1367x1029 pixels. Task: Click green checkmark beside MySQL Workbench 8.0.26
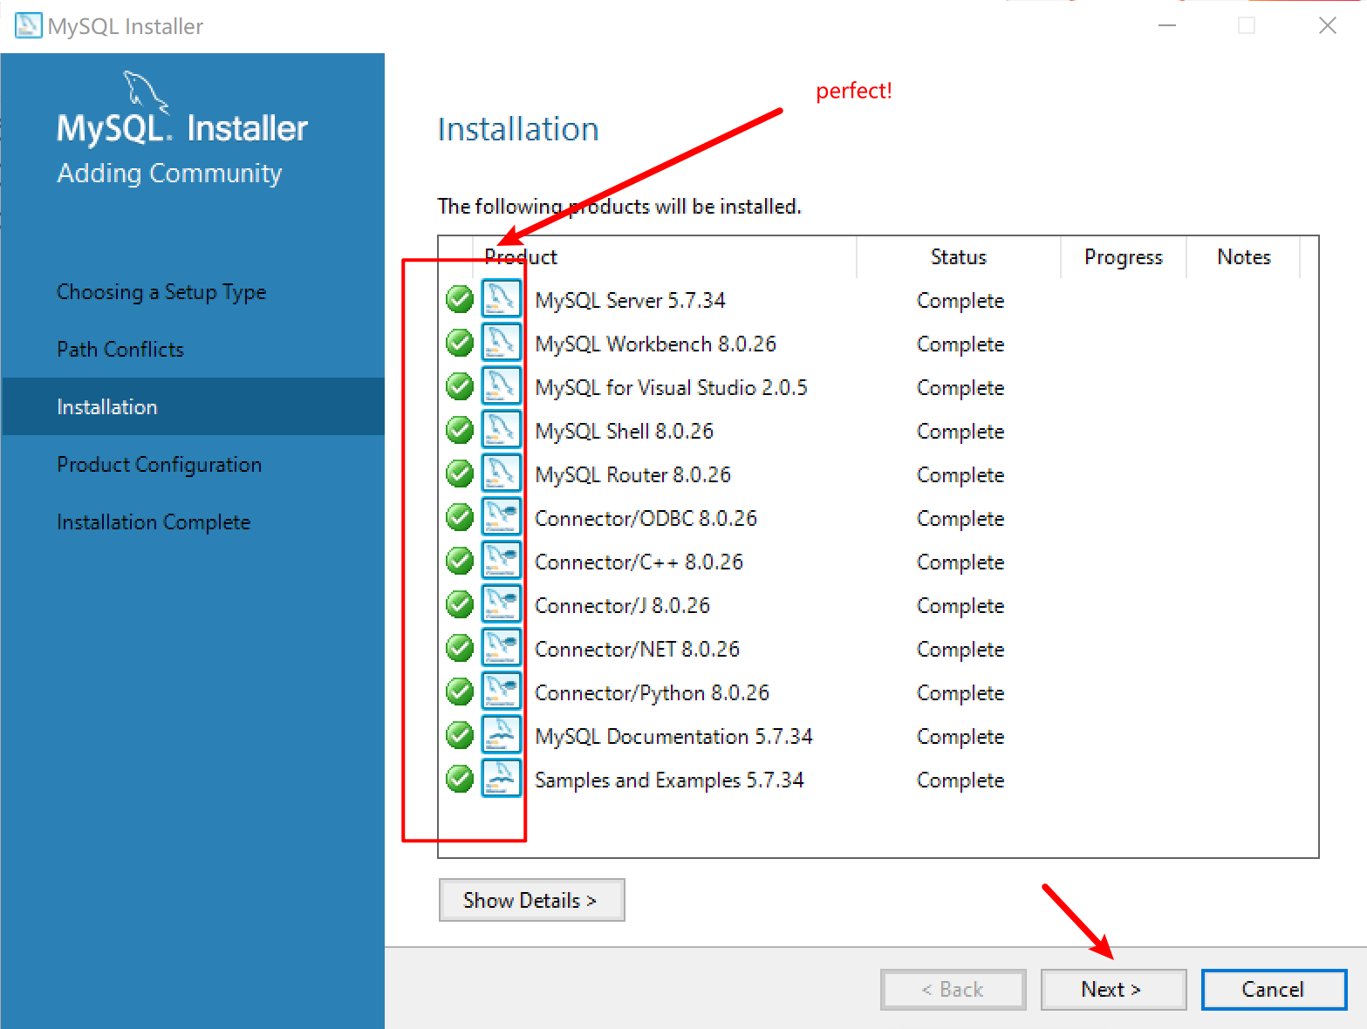(460, 343)
